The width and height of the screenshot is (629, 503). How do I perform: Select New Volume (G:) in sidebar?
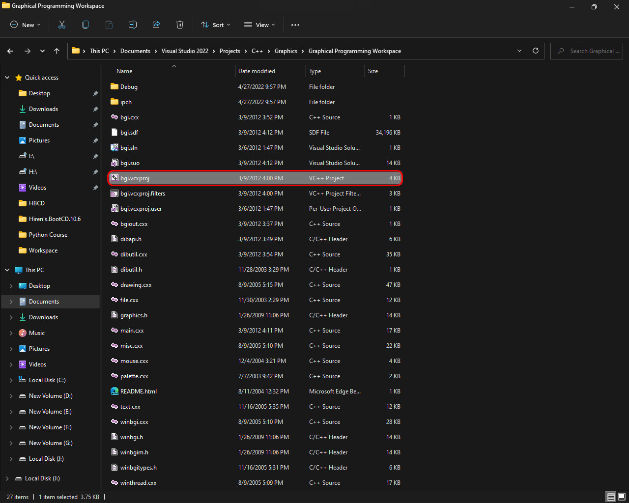[51, 443]
